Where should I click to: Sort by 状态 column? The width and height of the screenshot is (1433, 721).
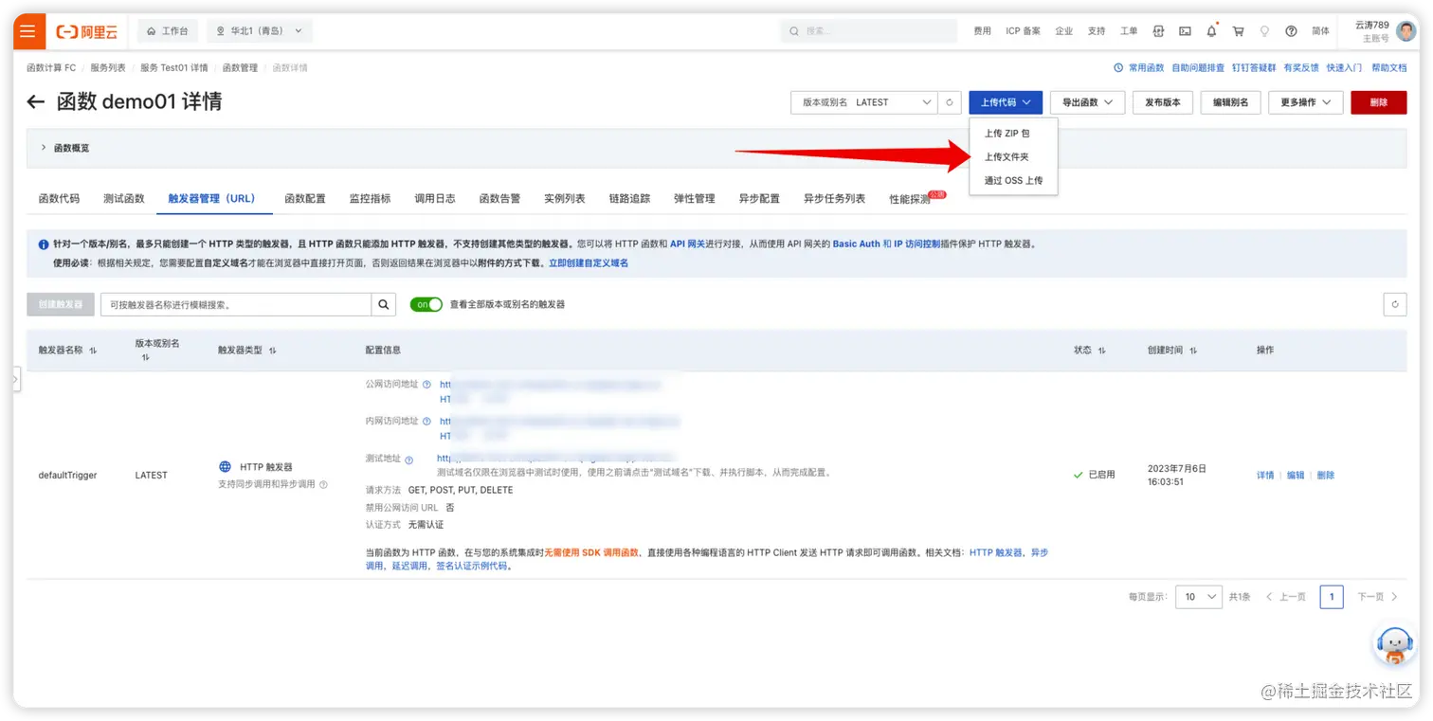coord(1102,351)
